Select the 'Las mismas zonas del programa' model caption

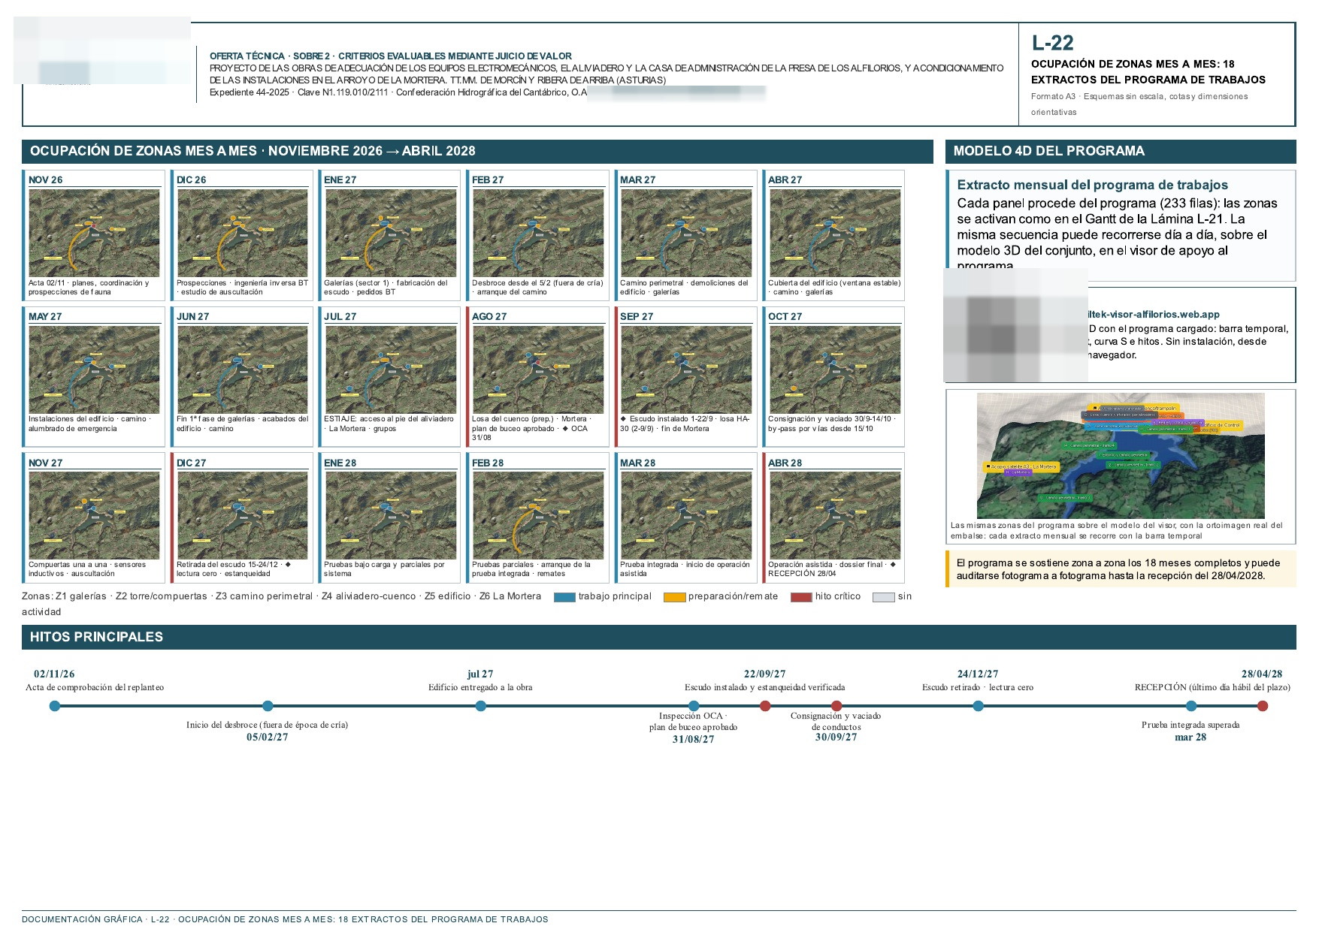click(1117, 530)
